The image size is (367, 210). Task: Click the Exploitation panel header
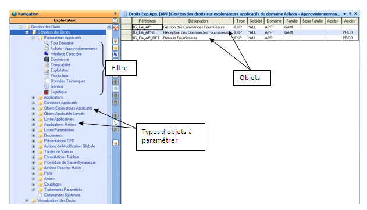pyautogui.click(x=65, y=20)
